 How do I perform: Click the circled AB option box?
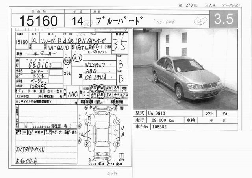pos(101,95)
